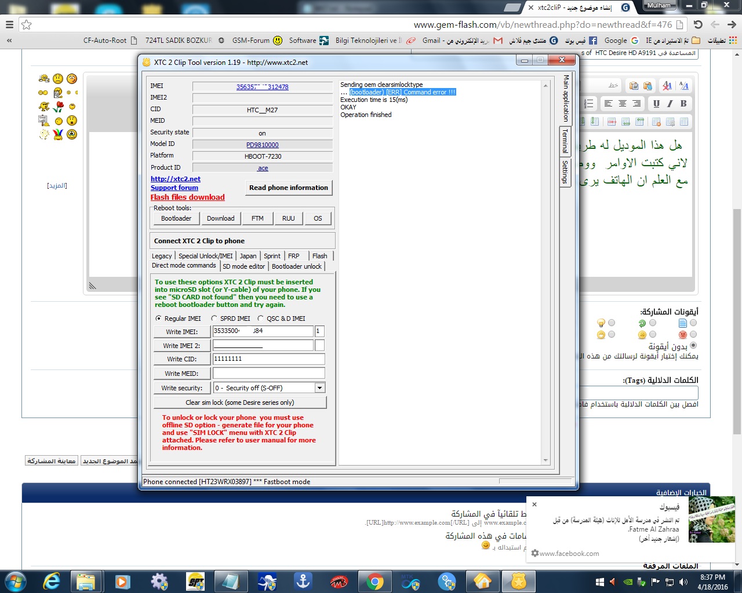
Task: Click inside the Write MEID input field
Action: (x=268, y=374)
